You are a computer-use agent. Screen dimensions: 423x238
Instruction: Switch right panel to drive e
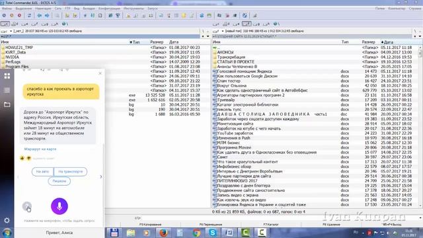(x=237, y=24)
